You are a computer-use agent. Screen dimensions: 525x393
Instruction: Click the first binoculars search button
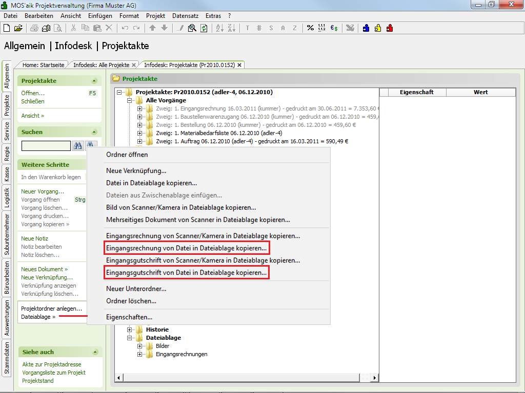tap(78, 146)
